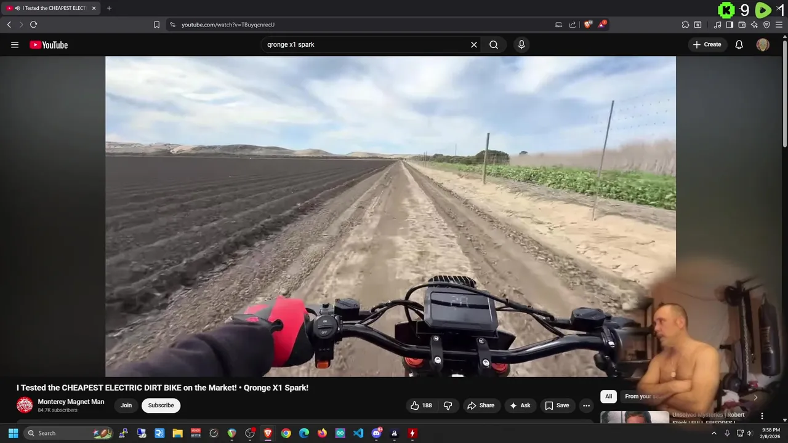The width and height of the screenshot is (788, 443).
Task: Click the Windows taskbar Search box
Action: (69, 433)
